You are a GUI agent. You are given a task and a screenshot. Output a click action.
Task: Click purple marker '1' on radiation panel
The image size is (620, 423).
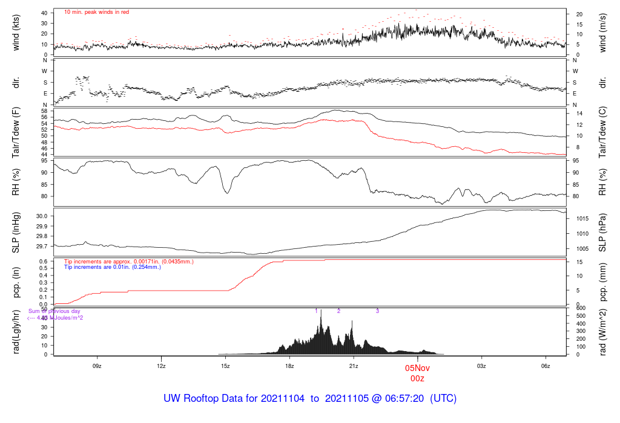point(316,311)
